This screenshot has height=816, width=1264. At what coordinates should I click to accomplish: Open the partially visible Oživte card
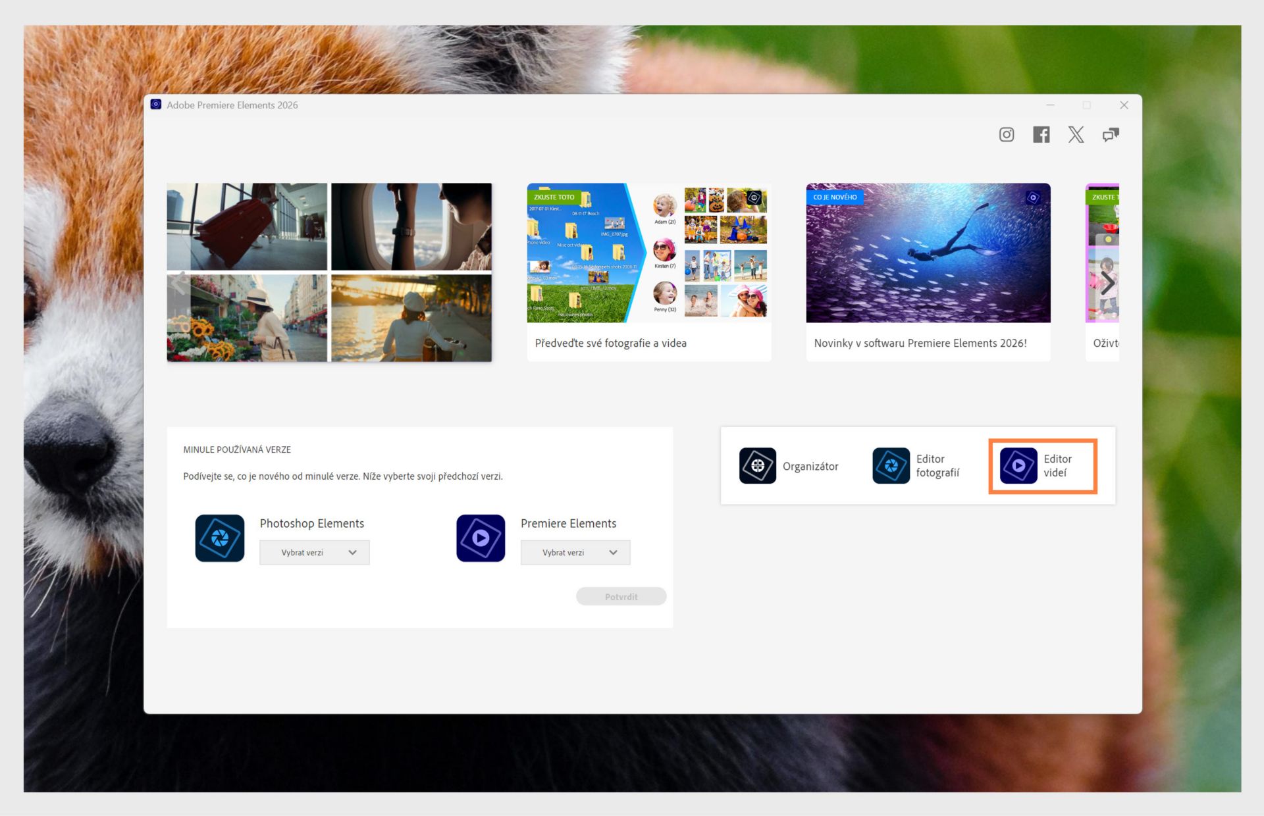coord(1103,272)
